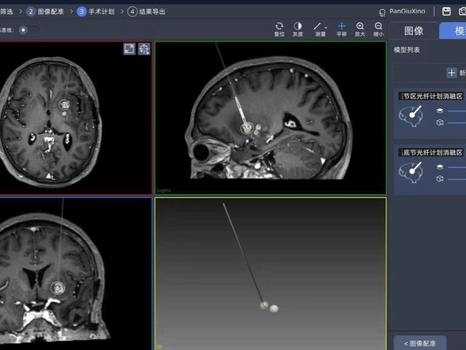The height and width of the screenshot is (350, 466).
Task: Click the save disk icon in header
Action: pyautogui.click(x=446, y=12)
